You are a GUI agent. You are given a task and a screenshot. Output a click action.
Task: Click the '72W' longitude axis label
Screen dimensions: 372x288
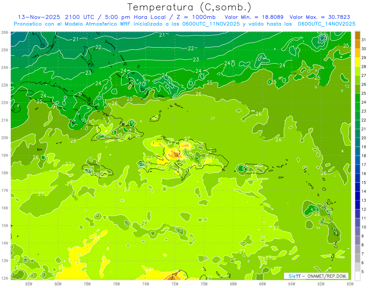pos(175,284)
